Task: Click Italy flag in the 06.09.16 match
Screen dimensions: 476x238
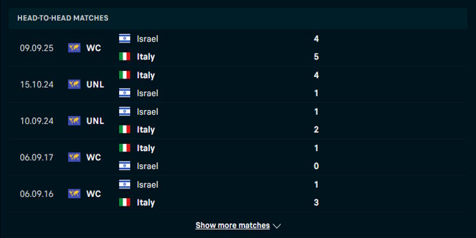Action: pos(124,202)
